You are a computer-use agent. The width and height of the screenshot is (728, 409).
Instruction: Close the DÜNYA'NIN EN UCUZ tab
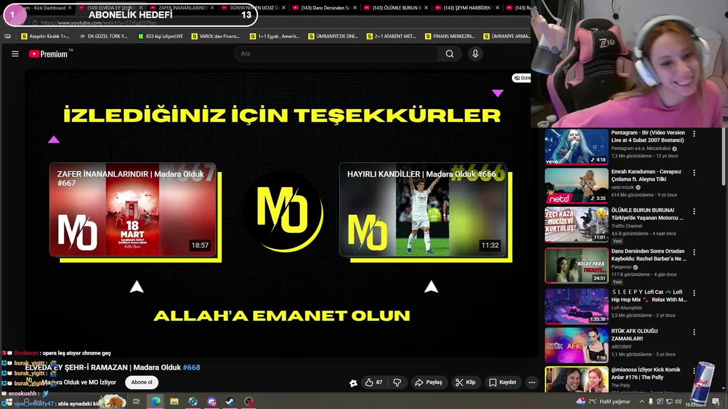pyautogui.click(x=283, y=8)
